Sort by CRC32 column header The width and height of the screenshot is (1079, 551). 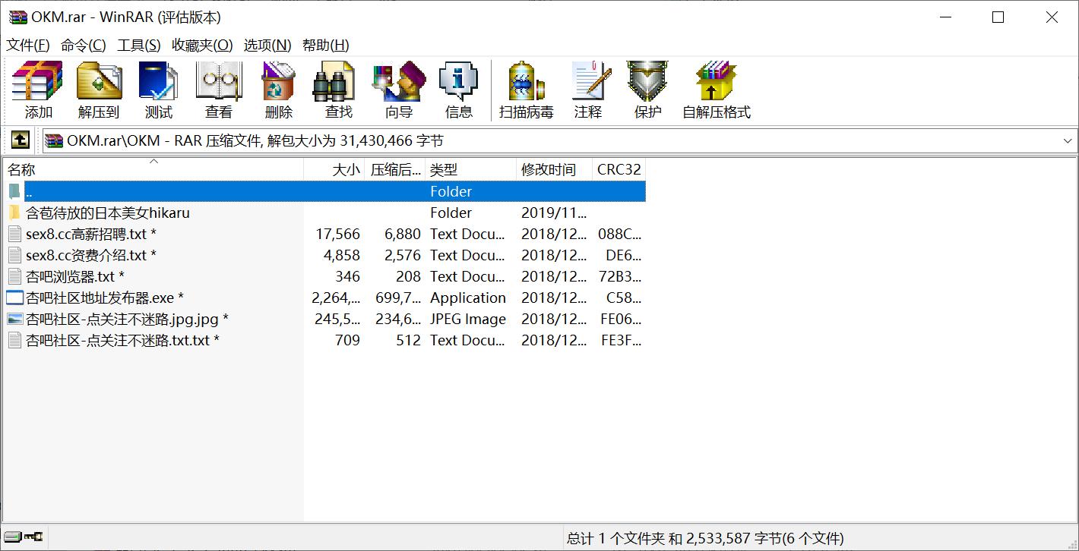(x=619, y=169)
